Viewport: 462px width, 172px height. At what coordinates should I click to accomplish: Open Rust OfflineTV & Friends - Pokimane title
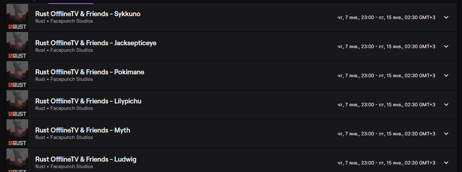(x=90, y=72)
